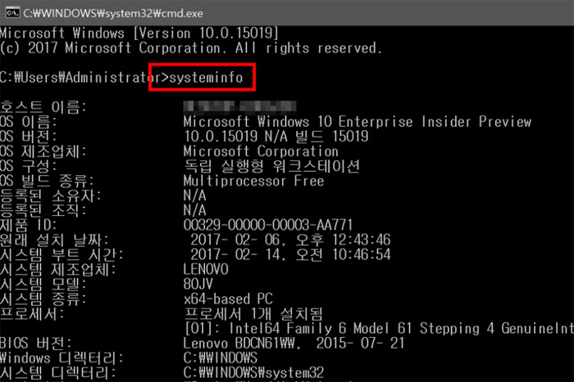Select the '독립 실행형 워크스테이션' value

point(271,166)
